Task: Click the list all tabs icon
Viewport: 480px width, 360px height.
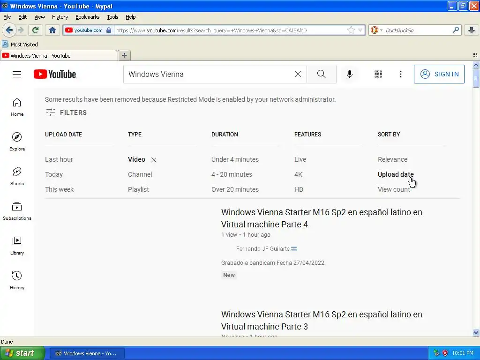Action: 475,55
